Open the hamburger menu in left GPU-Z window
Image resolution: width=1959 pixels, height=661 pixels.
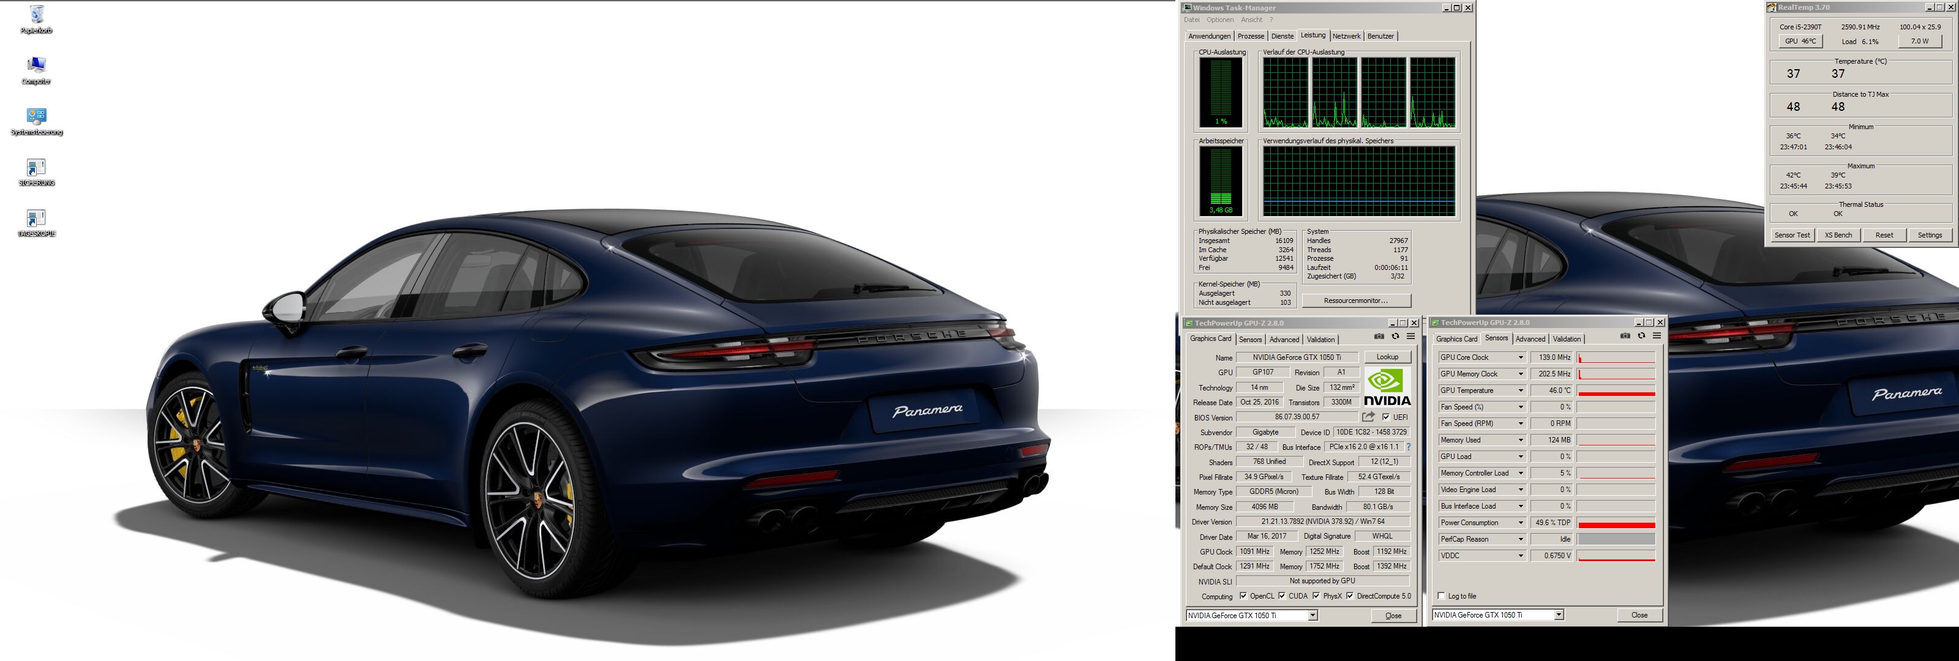pos(1410,336)
